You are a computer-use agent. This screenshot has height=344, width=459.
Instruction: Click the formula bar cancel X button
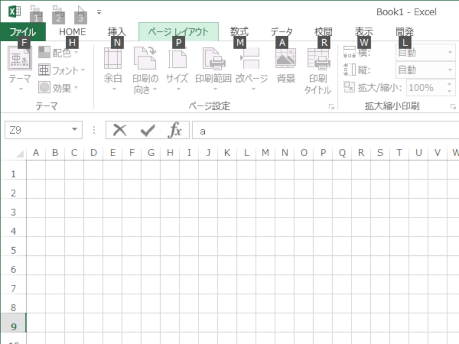(x=120, y=131)
